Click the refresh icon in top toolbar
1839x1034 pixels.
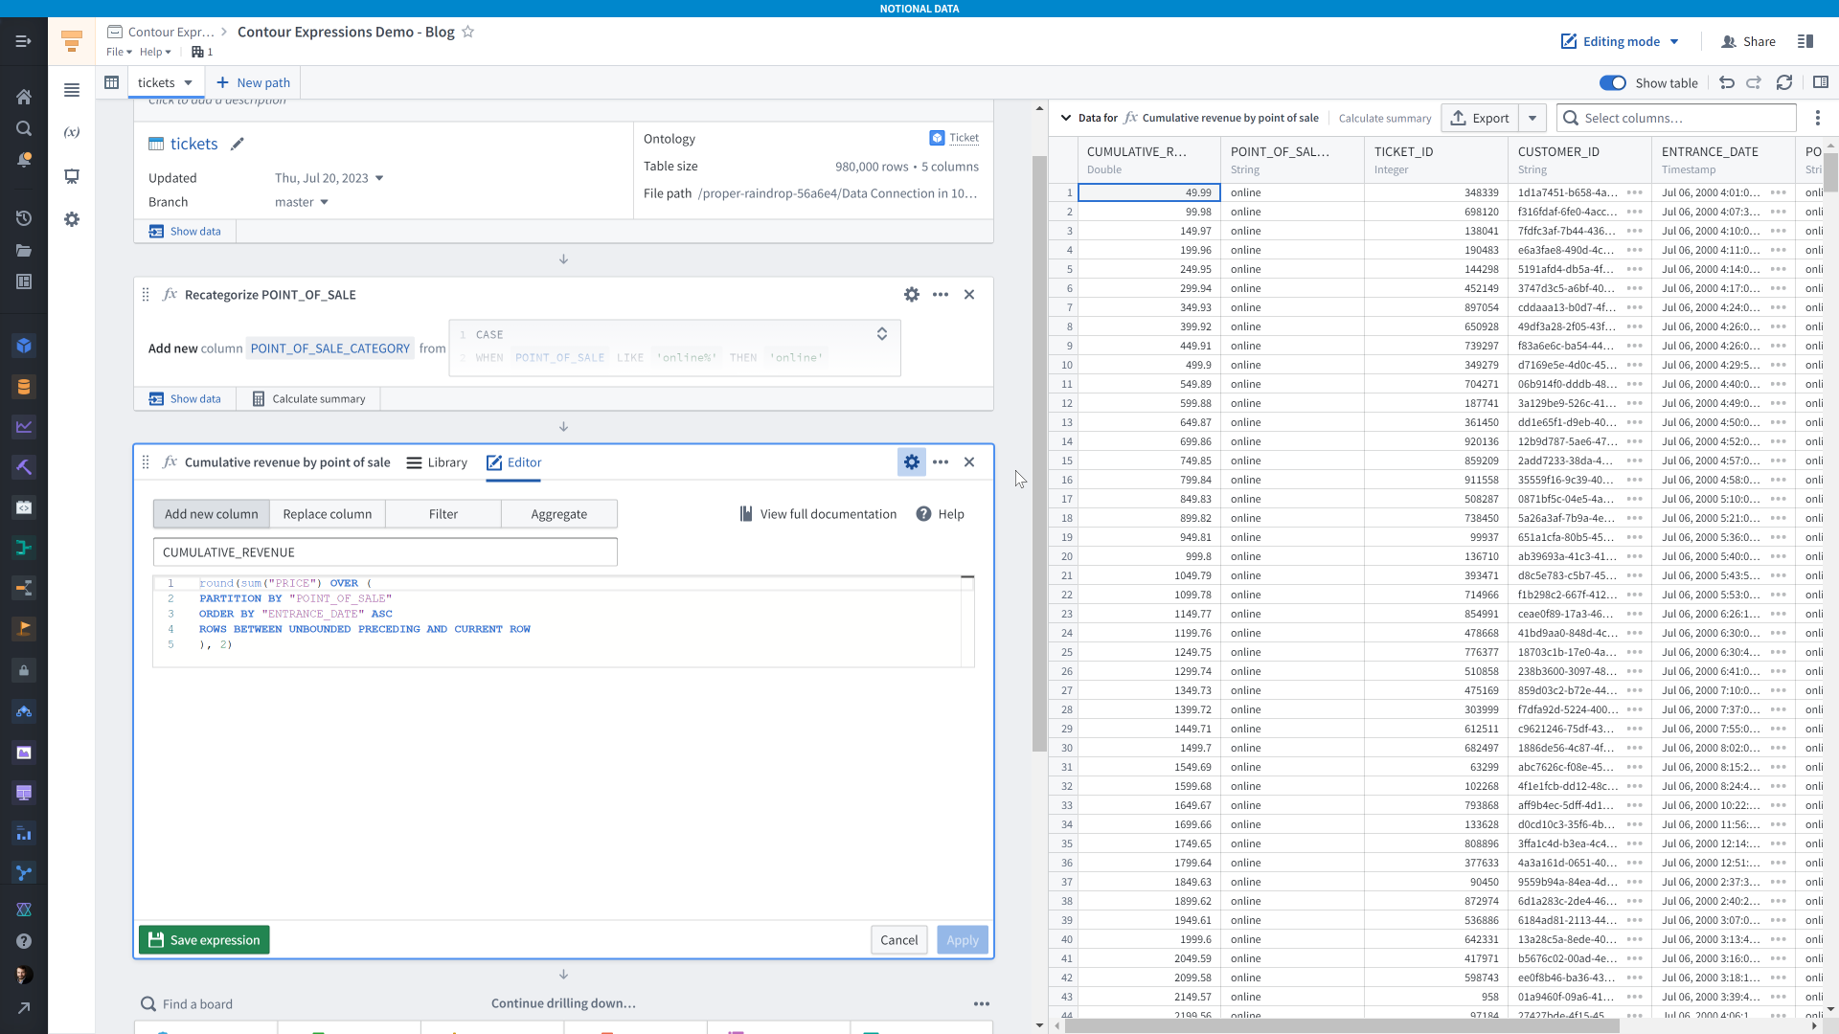(1784, 82)
